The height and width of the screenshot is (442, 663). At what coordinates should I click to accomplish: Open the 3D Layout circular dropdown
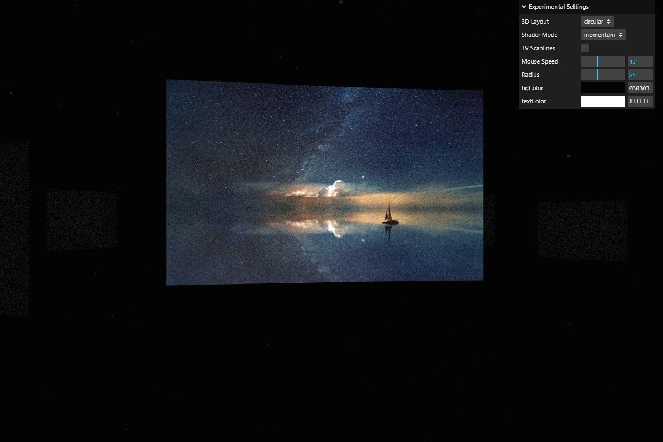coord(597,22)
